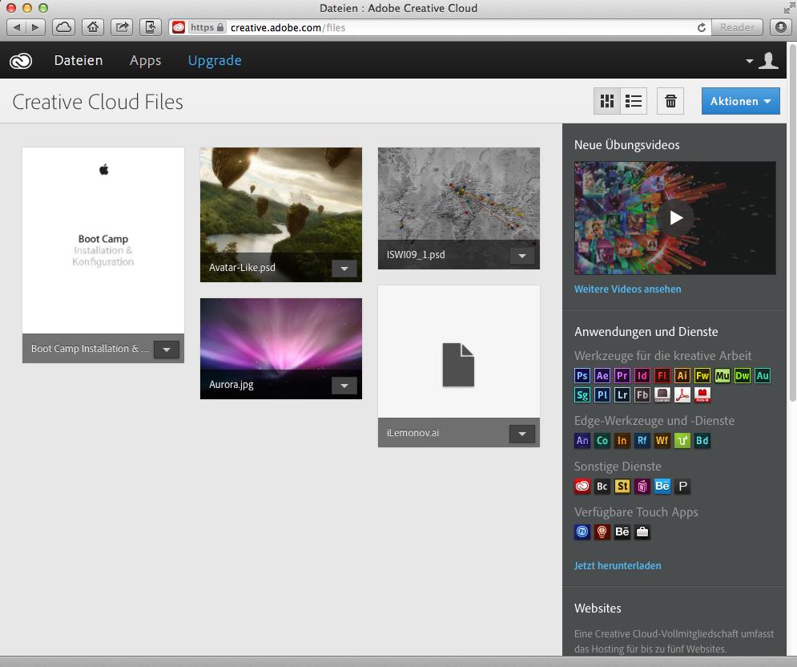Click the Edge Builder (Bd) icon
The image size is (797, 667).
click(x=702, y=441)
